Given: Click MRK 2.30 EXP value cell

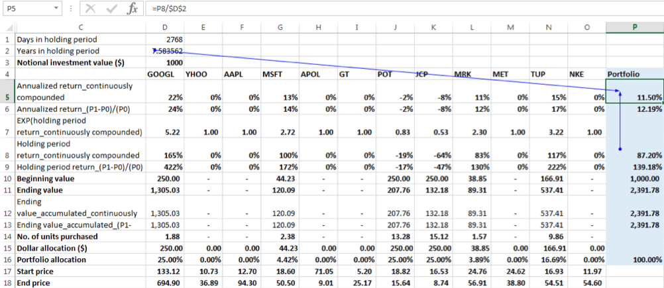Looking at the screenshot, I should pos(472,126).
